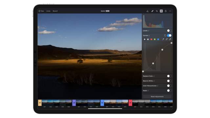210x118 pixels.
Task: Expand the Color Monochrome section
Action: point(150,86)
